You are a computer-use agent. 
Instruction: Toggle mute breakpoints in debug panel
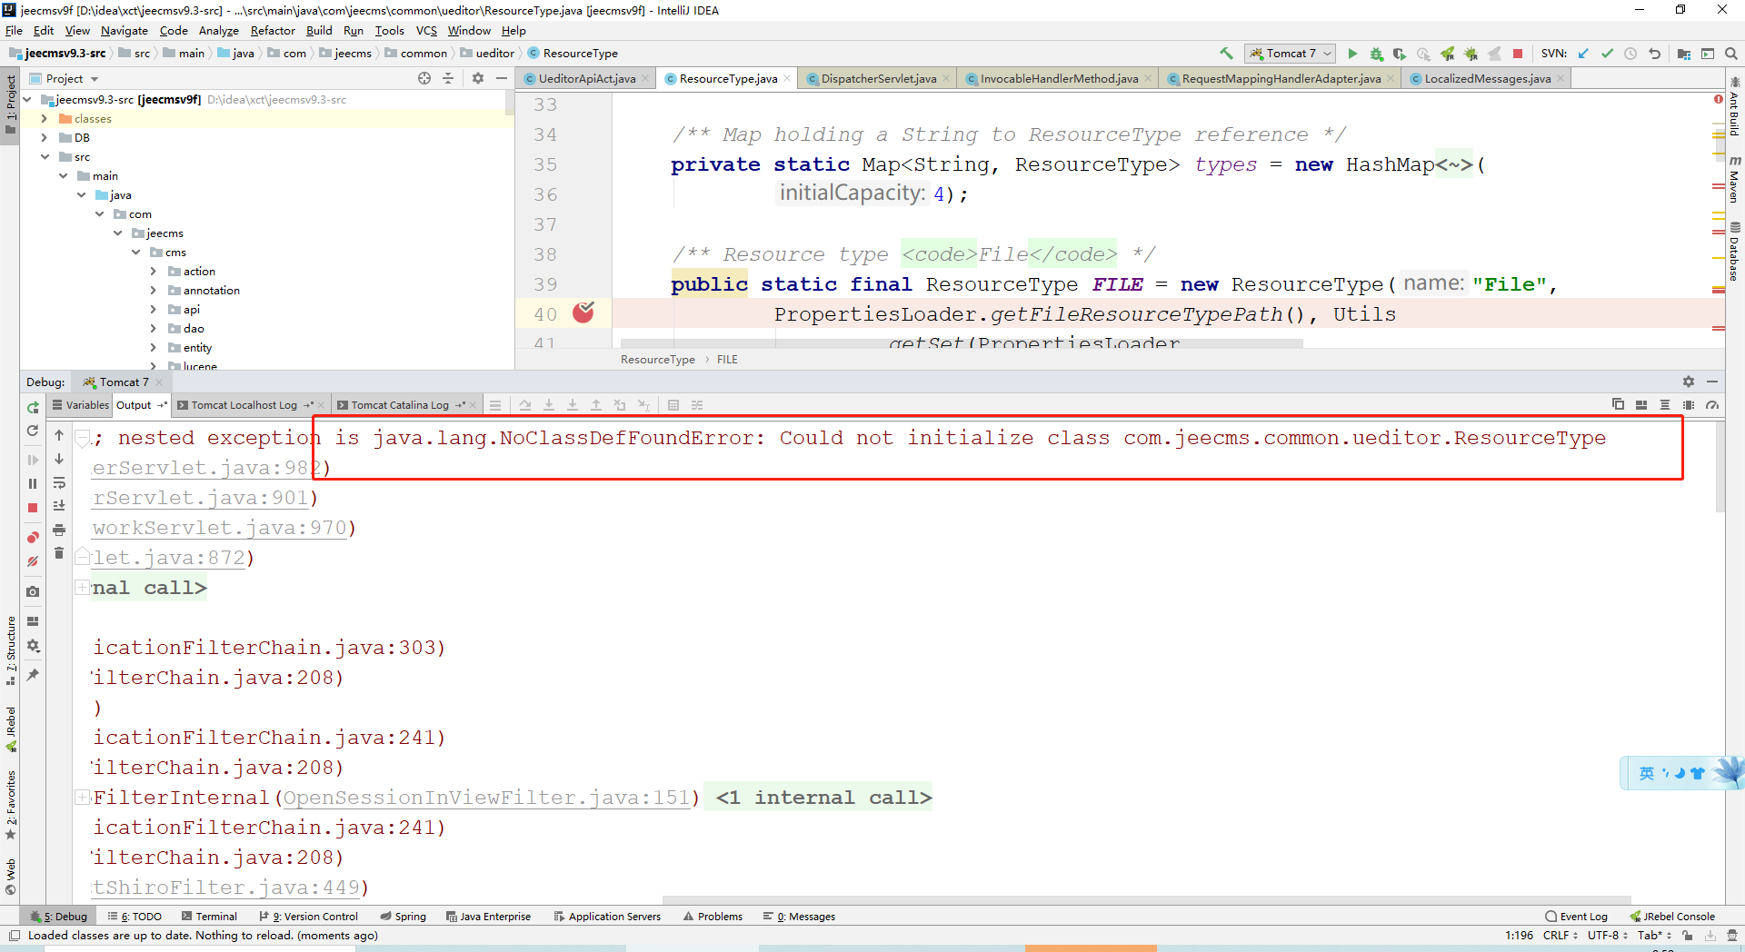[33, 561]
